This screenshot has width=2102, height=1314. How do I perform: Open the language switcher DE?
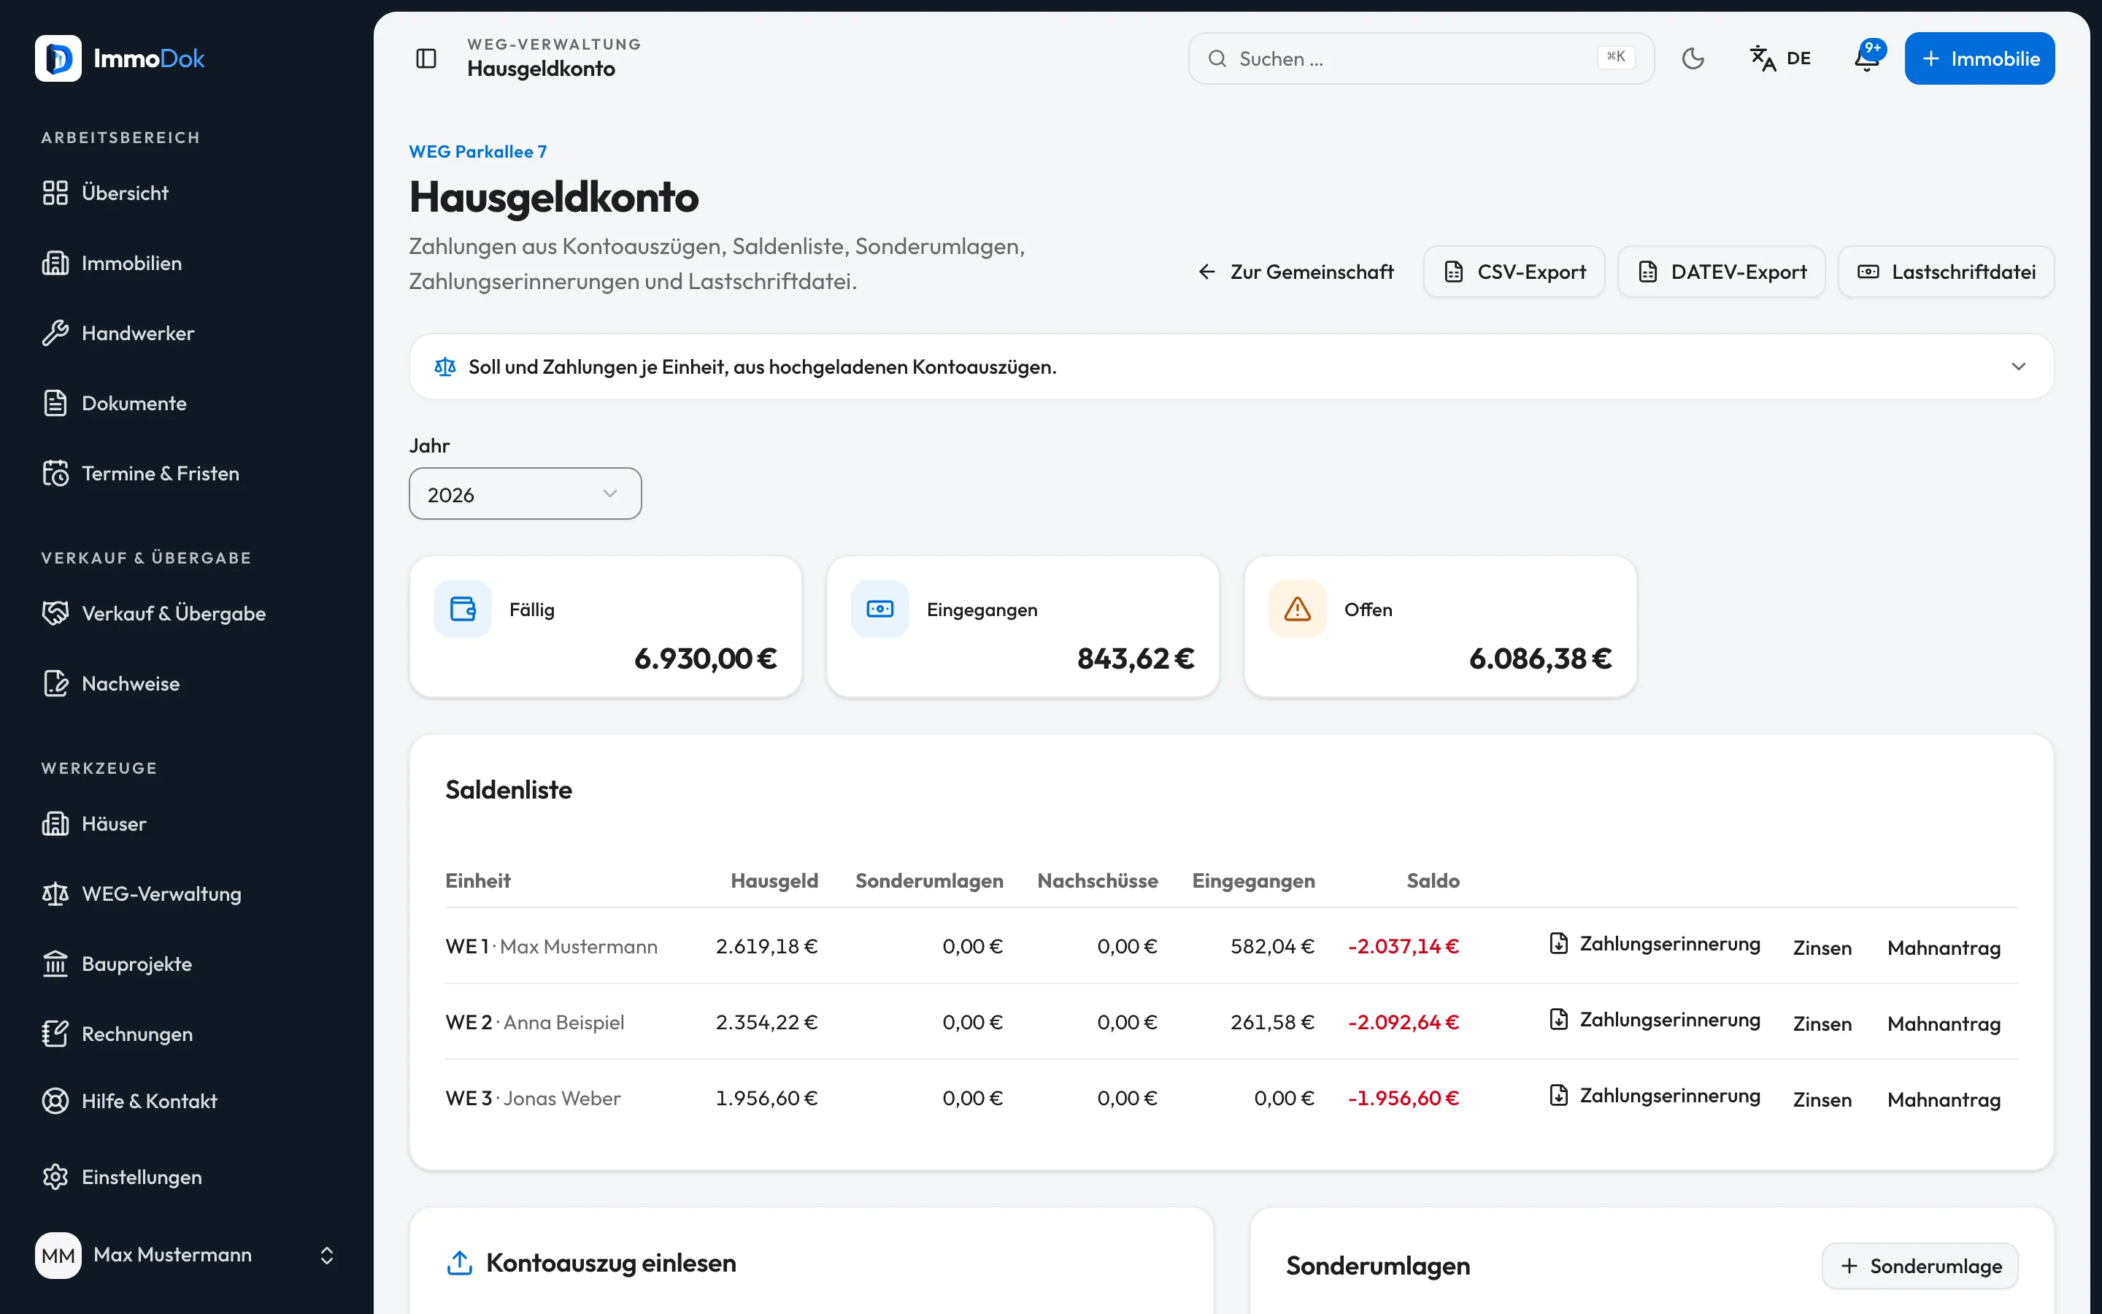click(x=1781, y=58)
